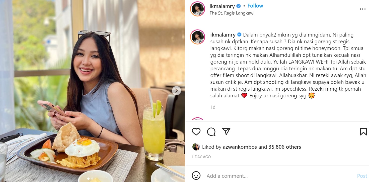Open emoji picker smiley icon

pyautogui.click(x=196, y=176)
